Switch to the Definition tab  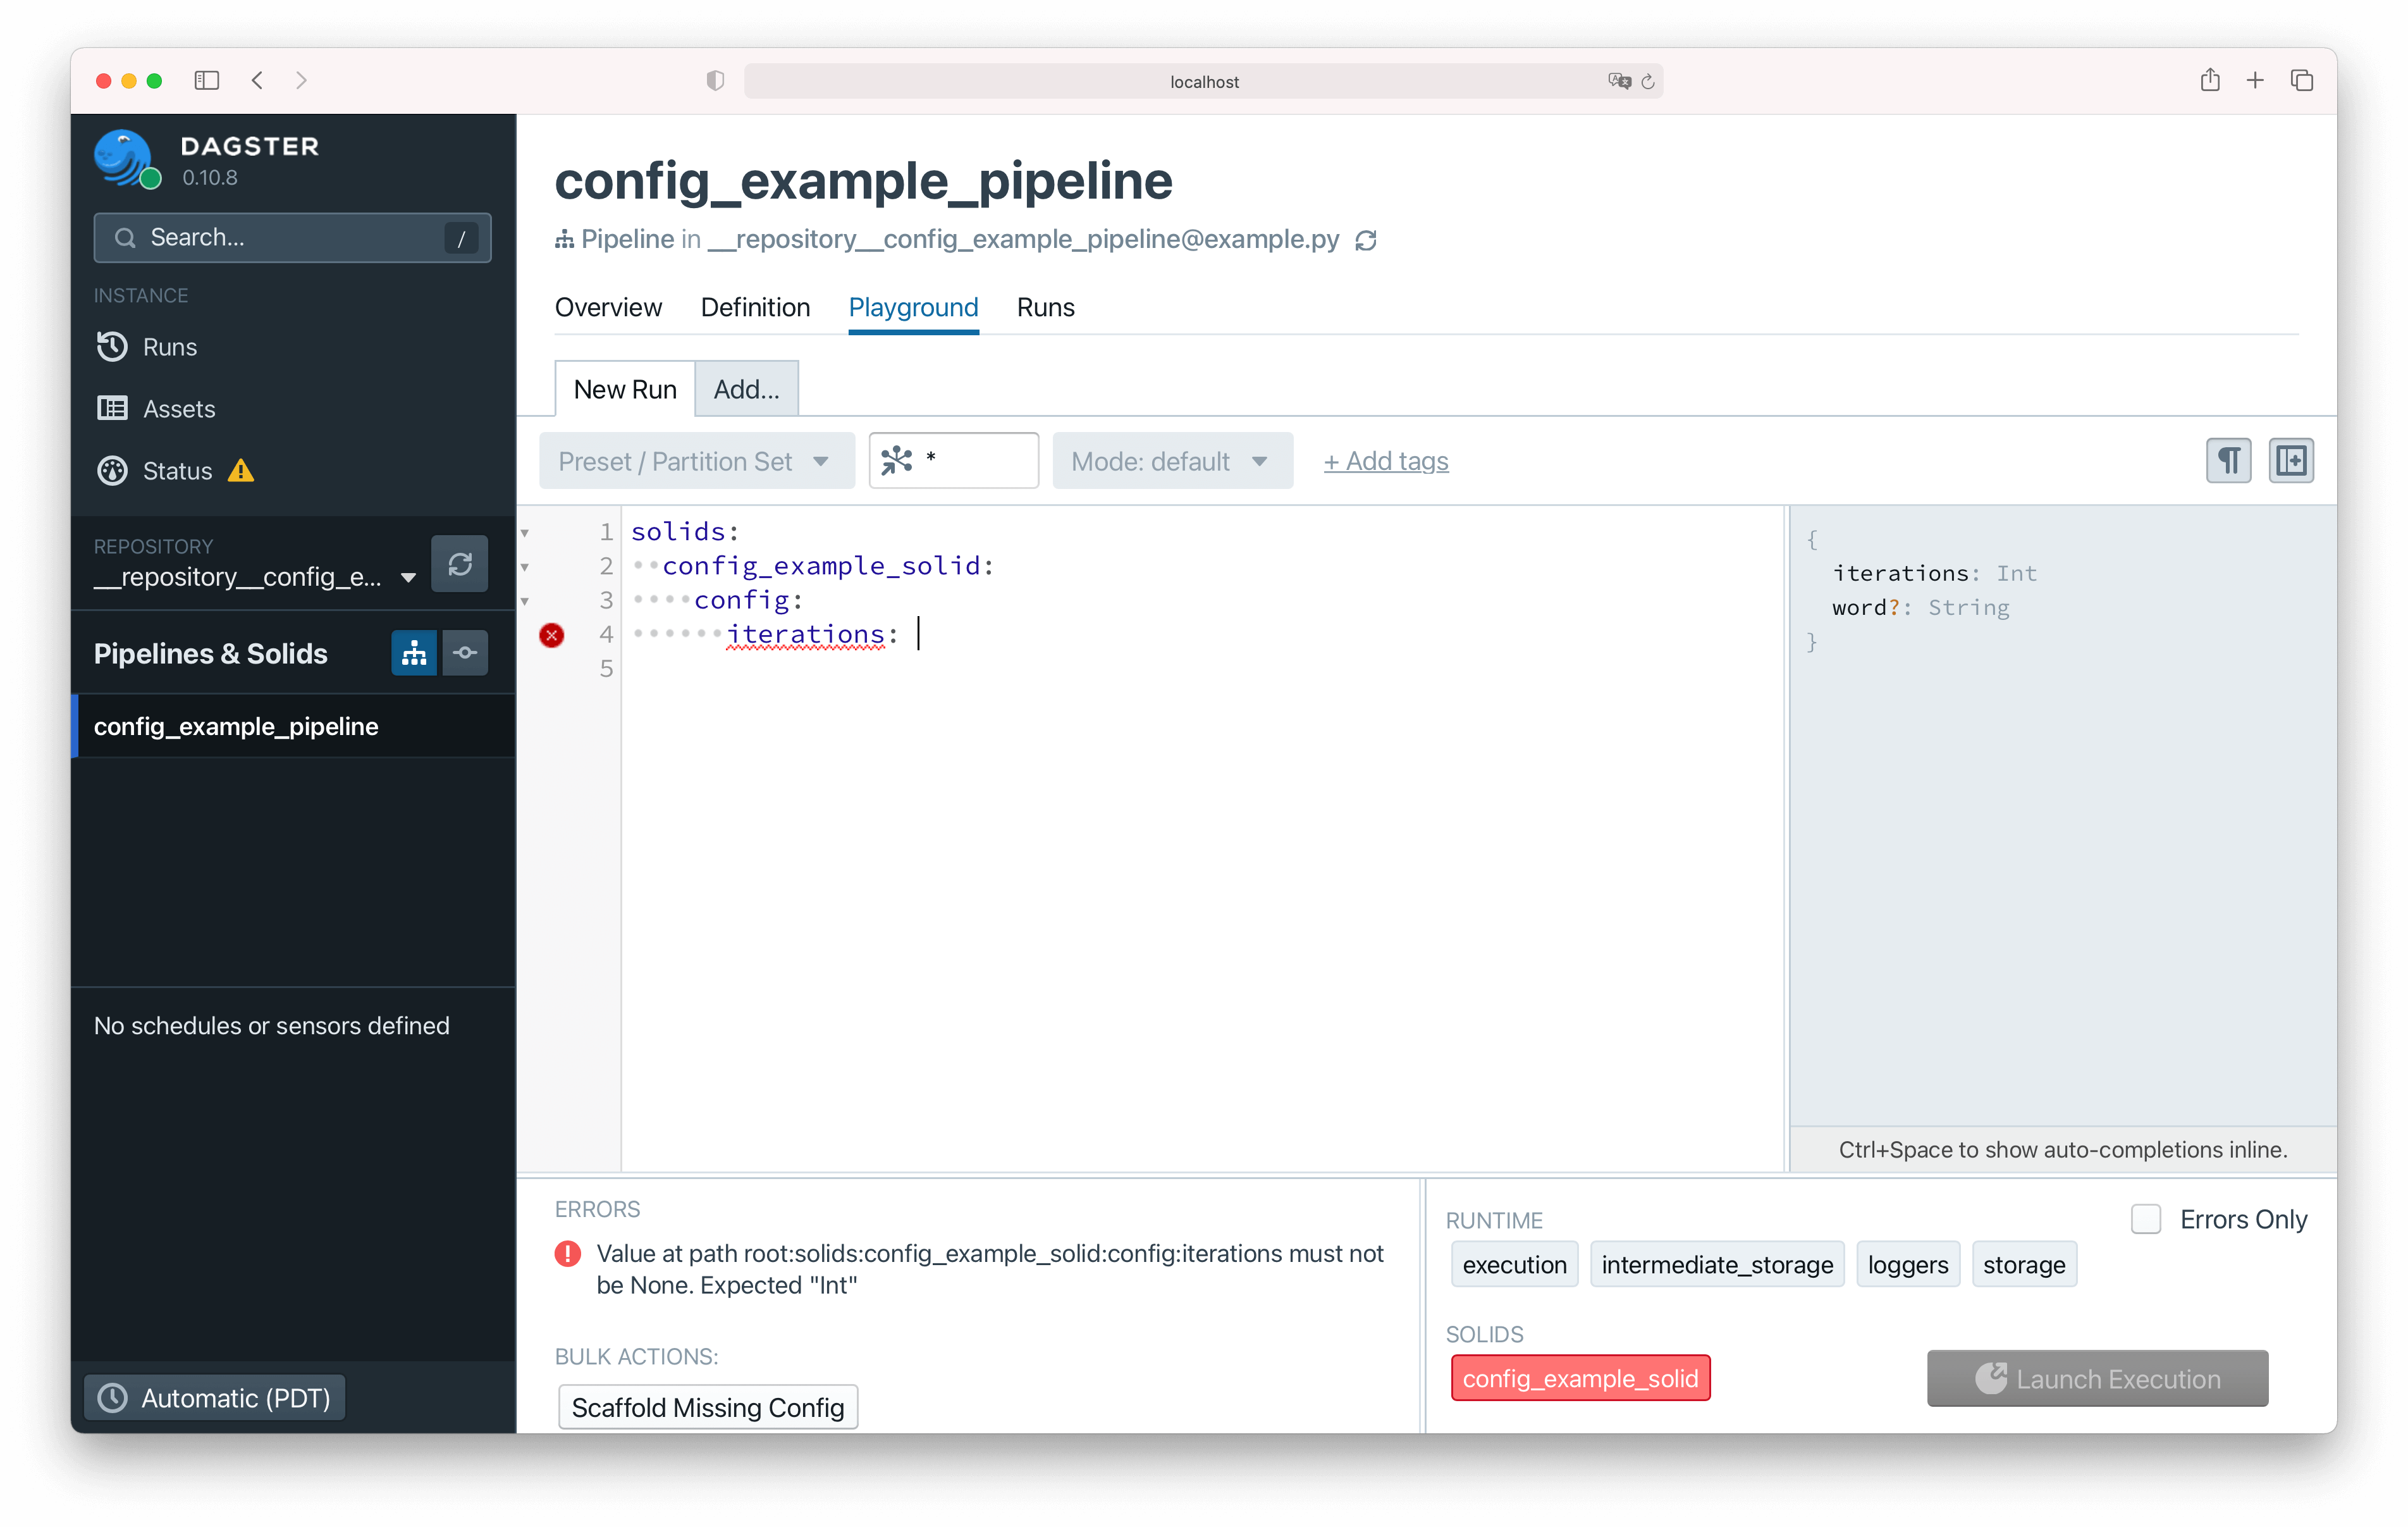click(754, 306)
